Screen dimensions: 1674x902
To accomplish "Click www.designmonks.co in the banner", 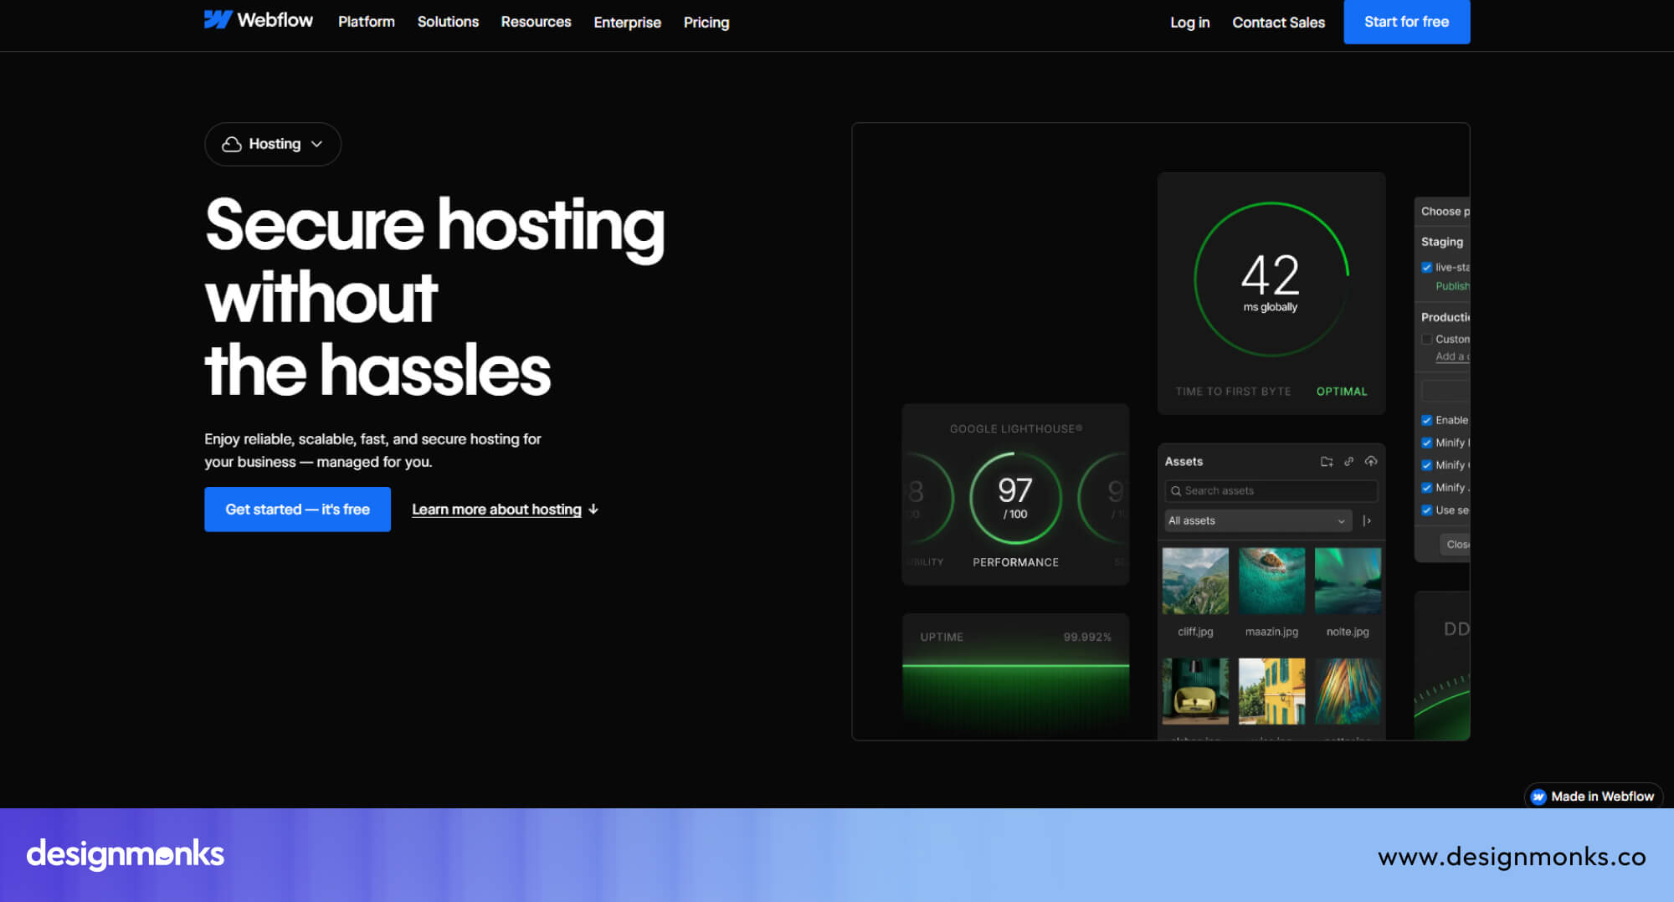I will pyautogui.click(x=1512, y=857).
